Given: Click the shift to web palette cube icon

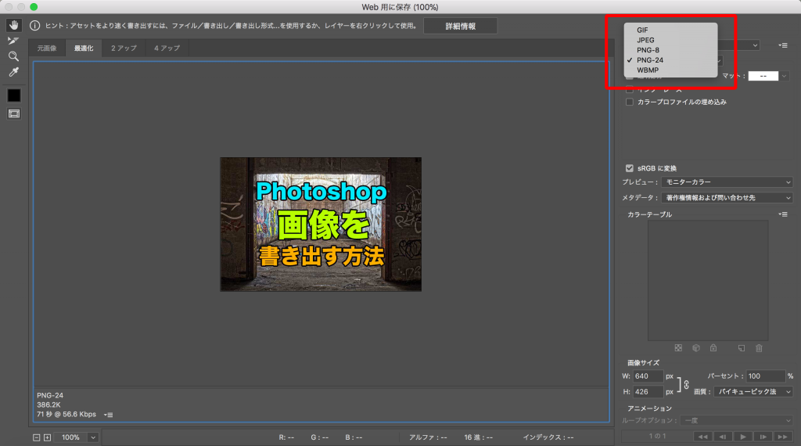Looking at the screenshot, I should coord(695,348).
